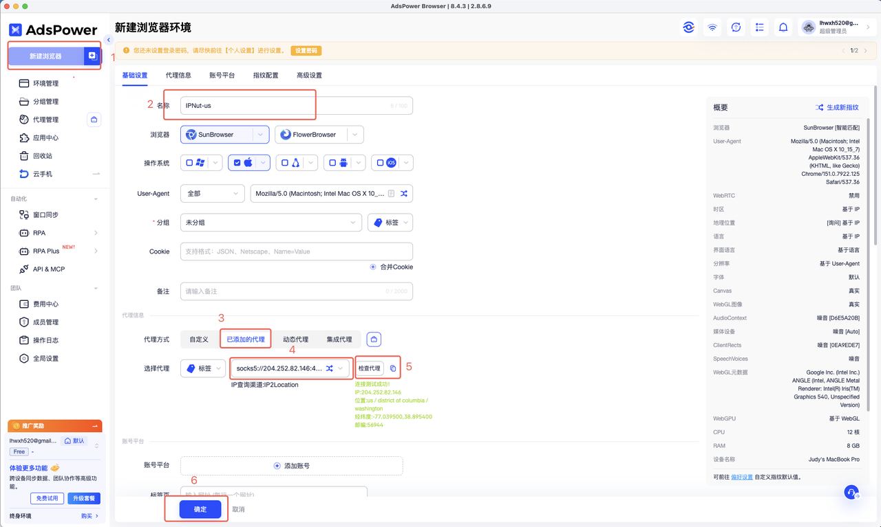Click the copy icon next to 检查代理
This screenshot has width=881, height=527.
point(393,368)
